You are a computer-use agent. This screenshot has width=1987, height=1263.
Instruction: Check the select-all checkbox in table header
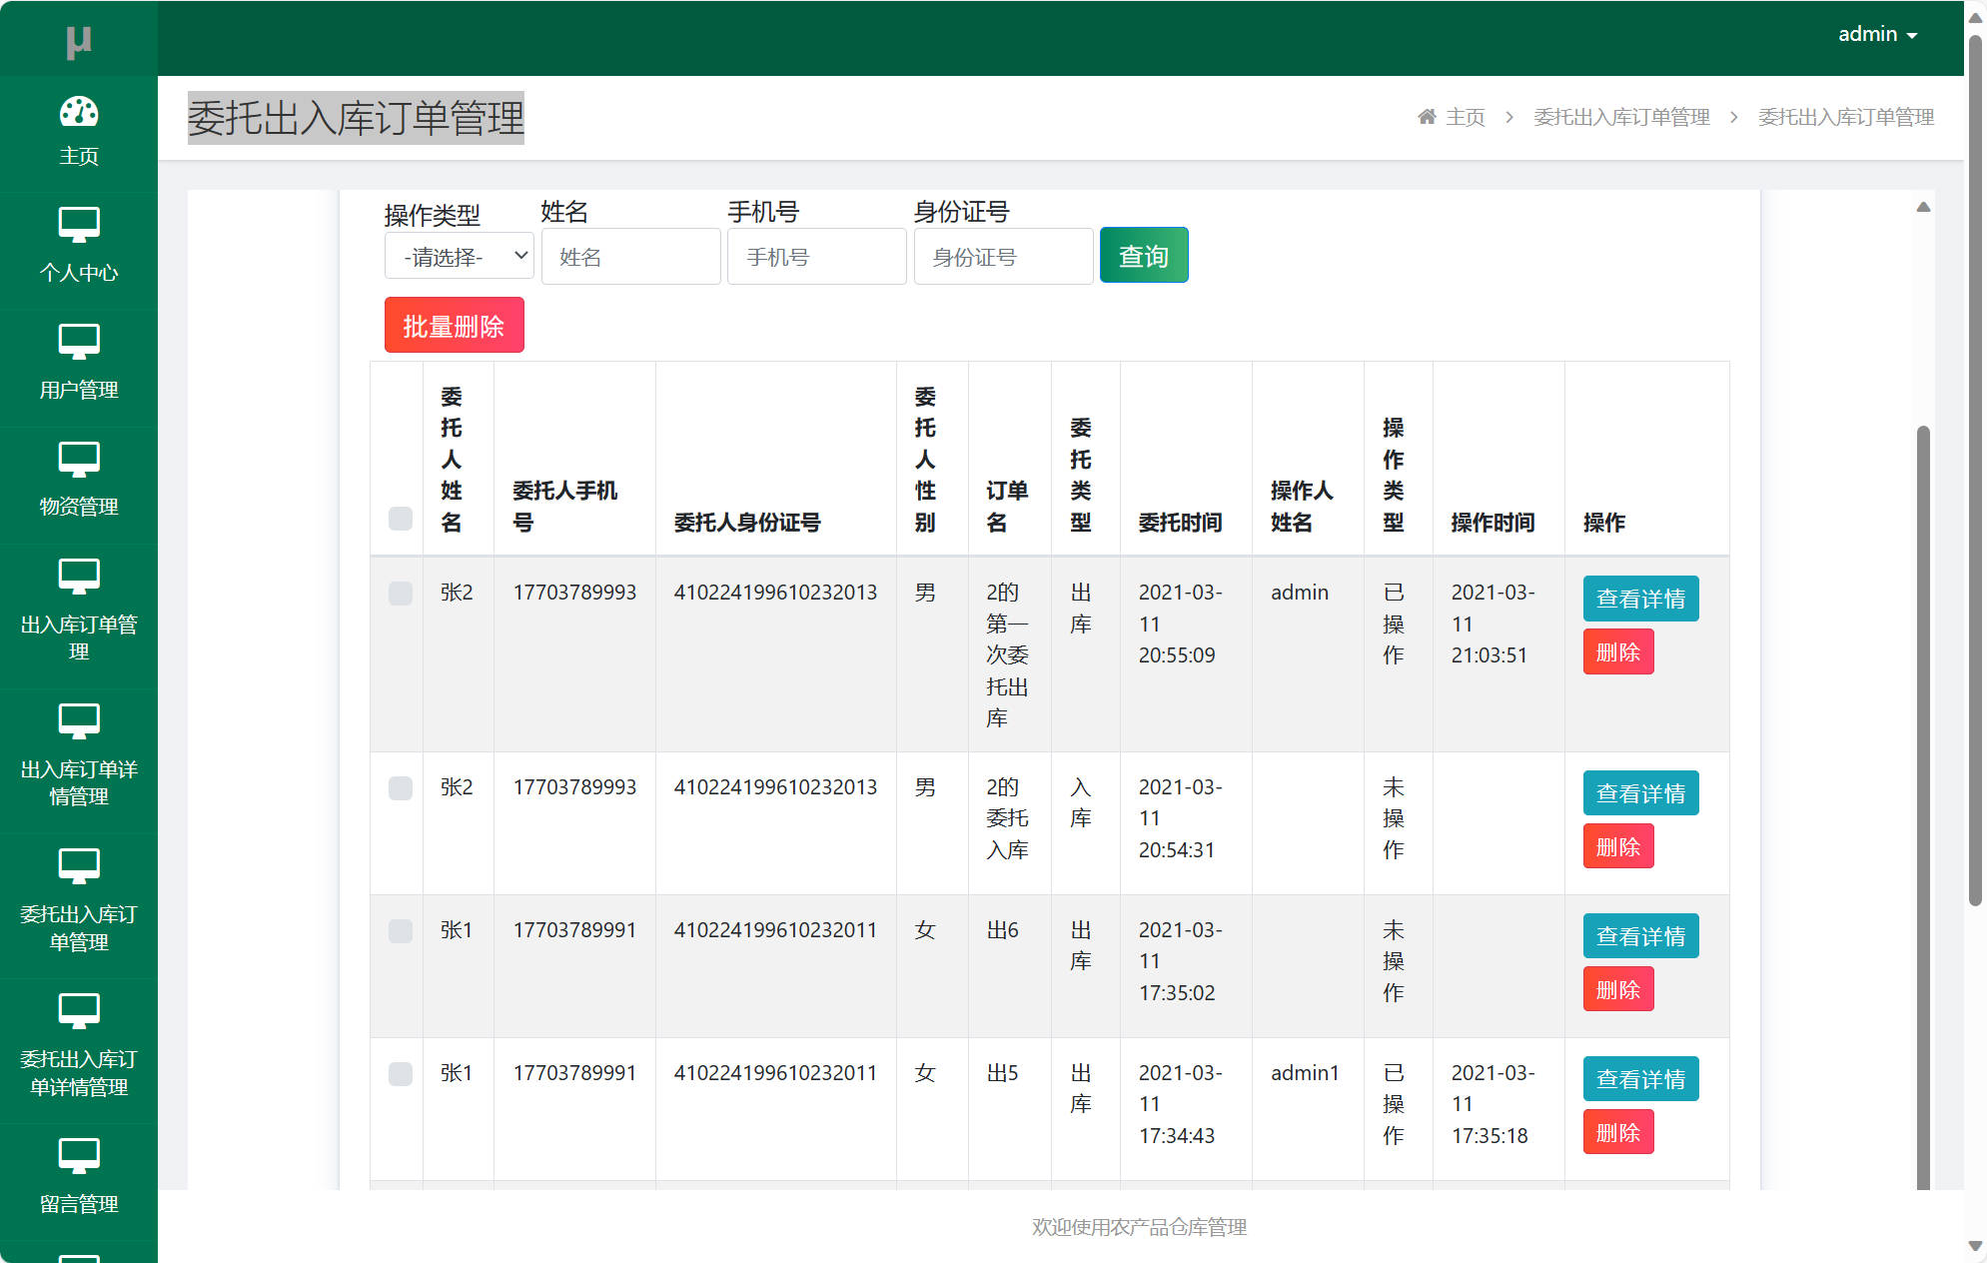[x=400, y=520]
